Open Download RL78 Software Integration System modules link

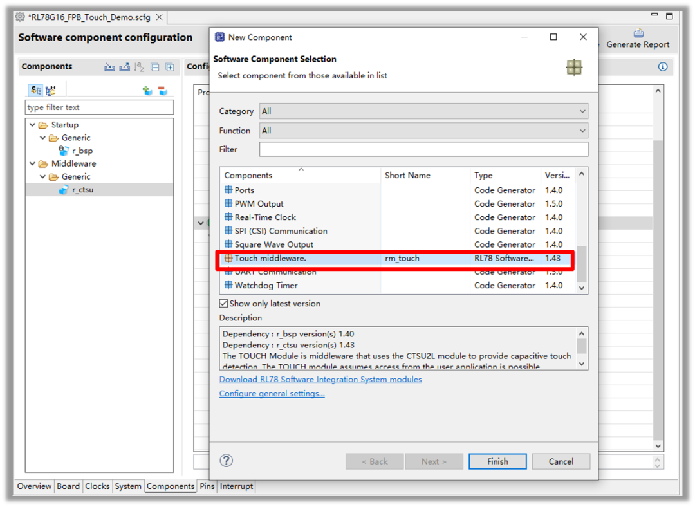(x=320, y=380)
